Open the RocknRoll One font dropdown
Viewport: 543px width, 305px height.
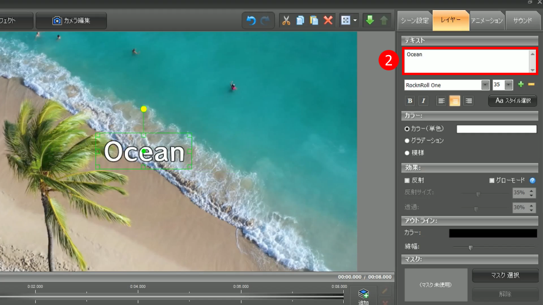pos(485,85)
